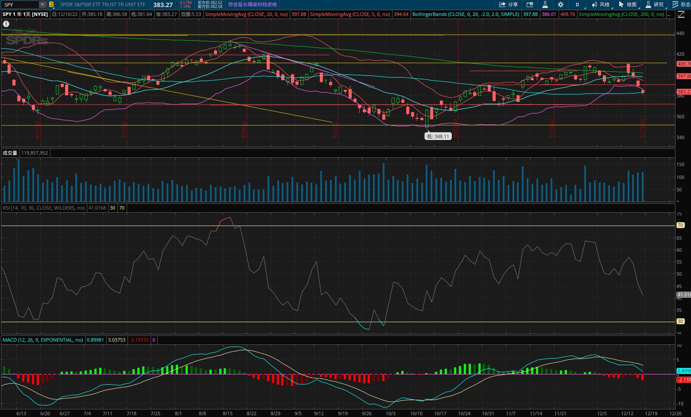Viewport: 691px width, 417px height.
Task: Click the SPY 1 年 1天 [NYSE] label
Action: (x=25, y=14)
